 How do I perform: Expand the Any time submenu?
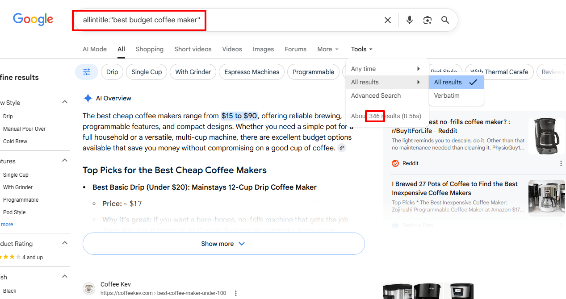387,69
